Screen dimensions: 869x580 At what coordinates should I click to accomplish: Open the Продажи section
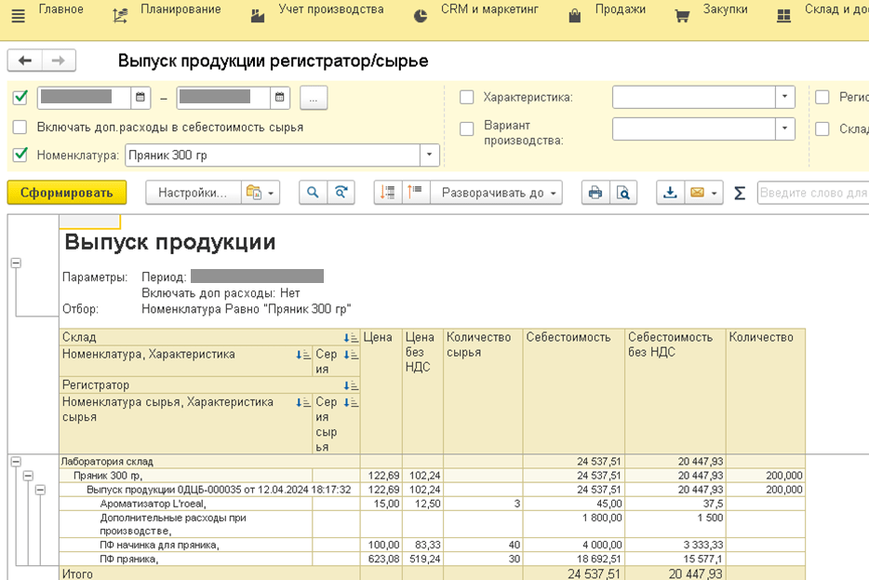(621, 9)
